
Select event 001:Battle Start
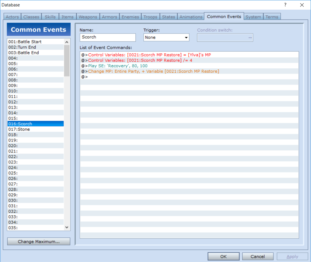[36, 42]
